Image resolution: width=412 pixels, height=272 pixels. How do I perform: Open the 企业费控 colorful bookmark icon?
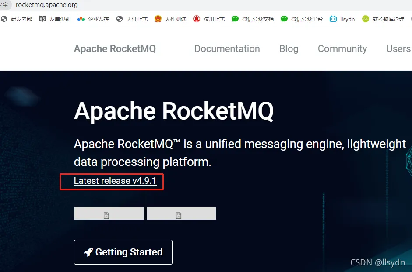click(81, 19)
